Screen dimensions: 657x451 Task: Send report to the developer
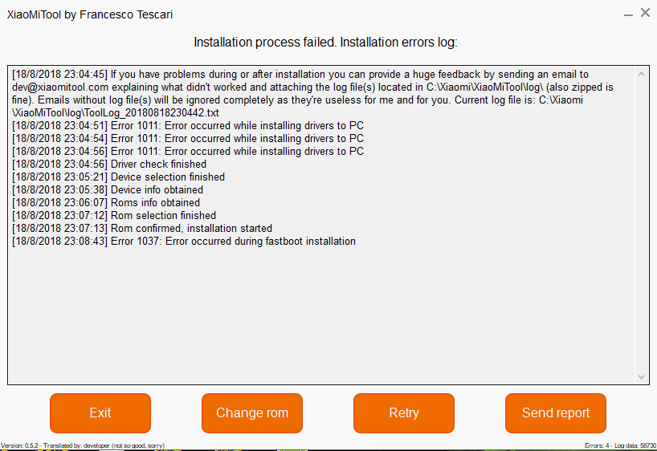tap(555, 413)
